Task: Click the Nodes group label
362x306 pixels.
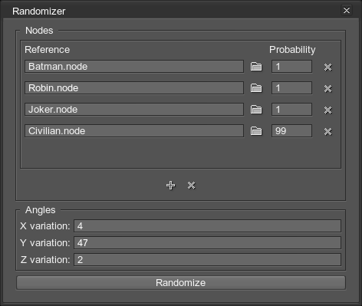Action: point(39,31)
